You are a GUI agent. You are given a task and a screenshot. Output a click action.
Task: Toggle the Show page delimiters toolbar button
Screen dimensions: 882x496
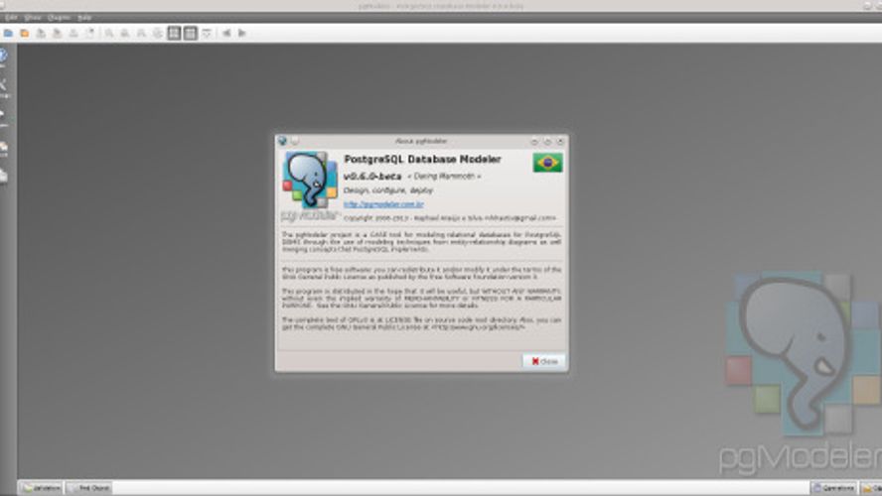tap(191, 33)
